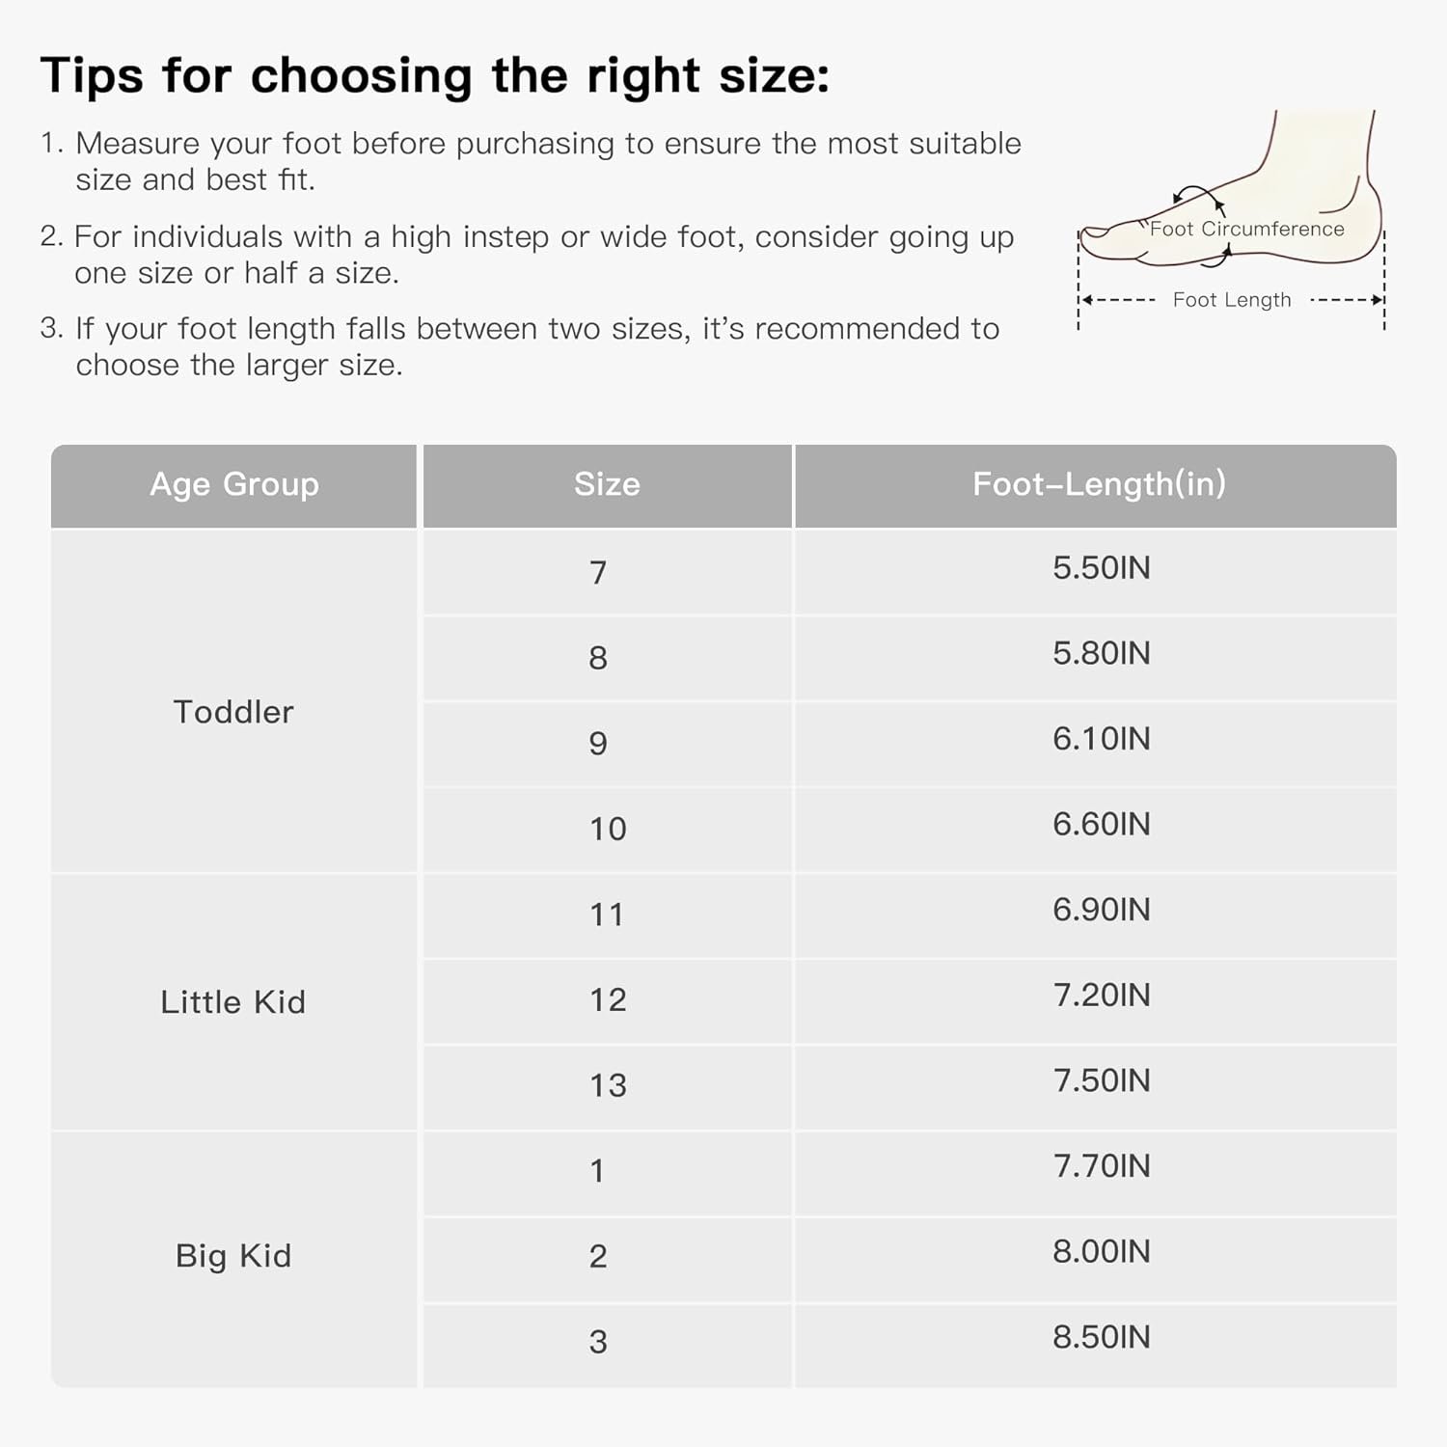This screenshot has width=1447, height=1447.
Task: Choose size 13 in the Size column
Action: (608, 1086)
